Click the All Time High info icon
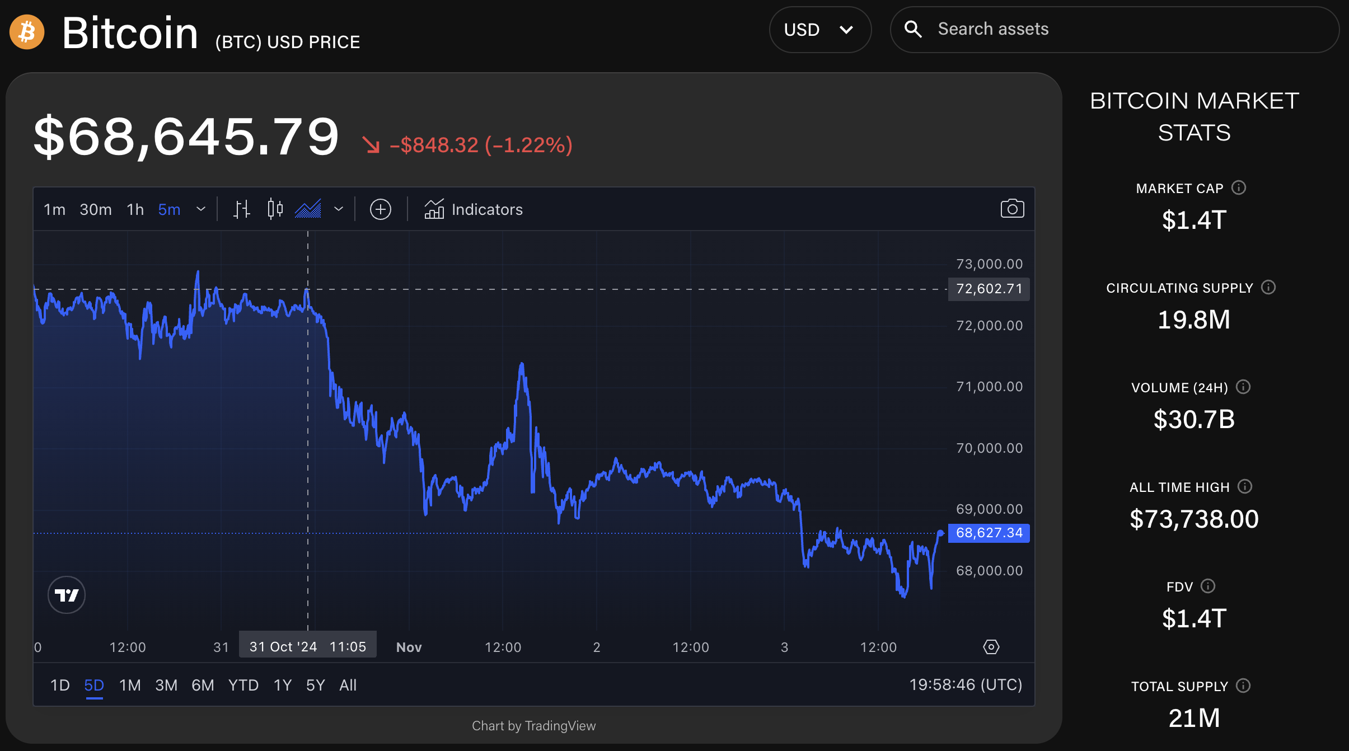The height and width of the screenshot is (751, 1349). [1245, 486]
